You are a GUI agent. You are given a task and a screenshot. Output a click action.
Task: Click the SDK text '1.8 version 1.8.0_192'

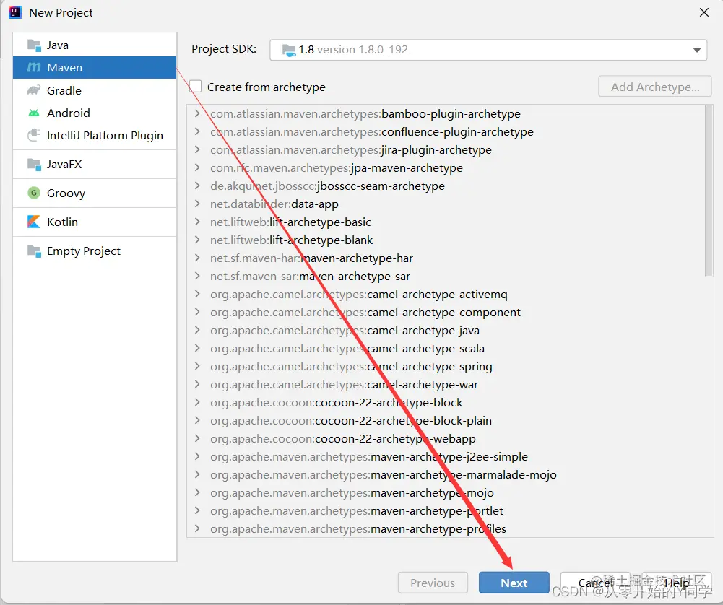coord(353,50)
